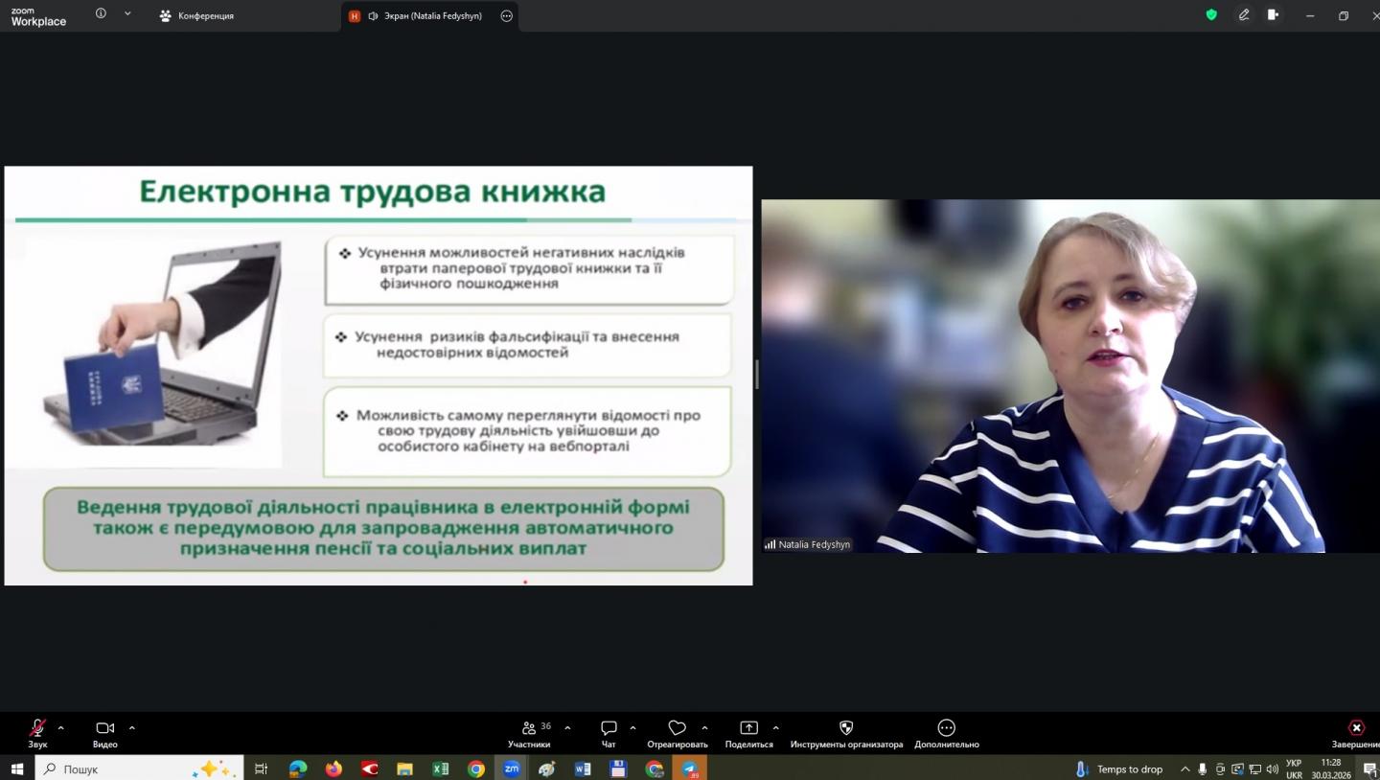
Task: Open the Отреагировать reactions icon
Action: coord(677,729)
